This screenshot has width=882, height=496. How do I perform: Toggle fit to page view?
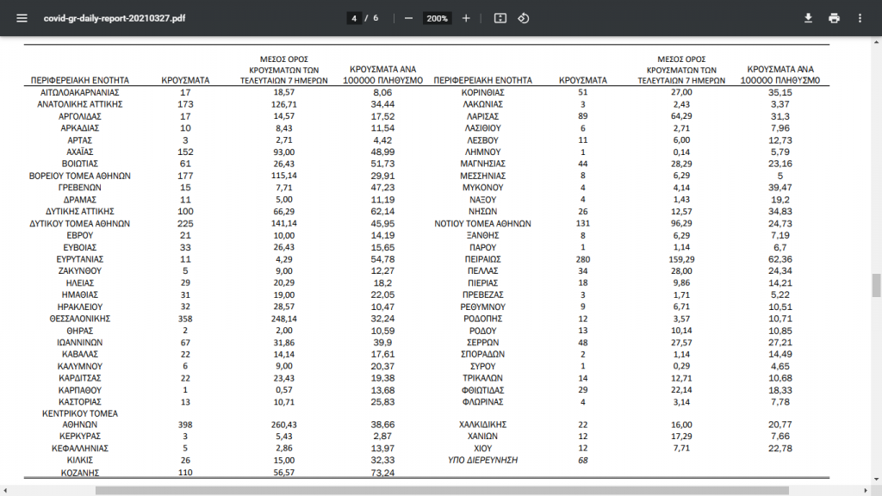[500, 18]
